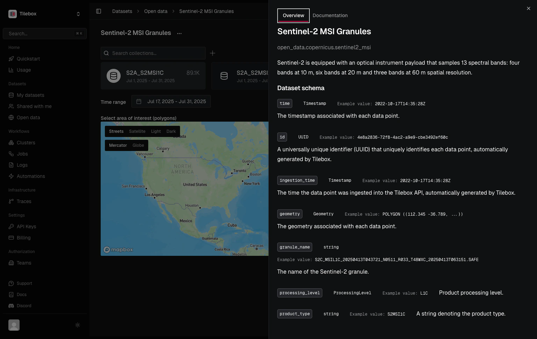
Task: Switch map style to Satellite
Action: 137,131
